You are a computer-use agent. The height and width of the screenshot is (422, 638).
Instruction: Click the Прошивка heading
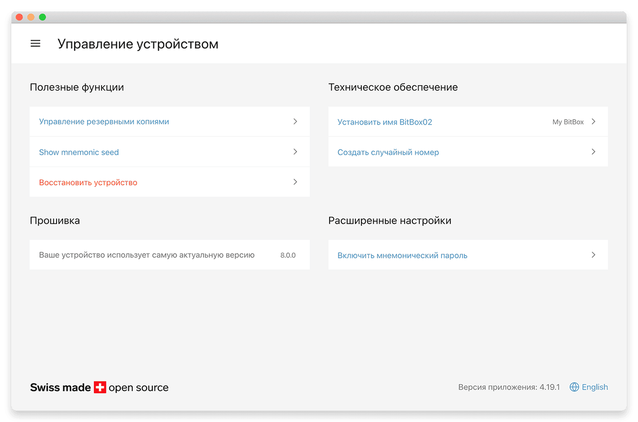pos(55,221)
